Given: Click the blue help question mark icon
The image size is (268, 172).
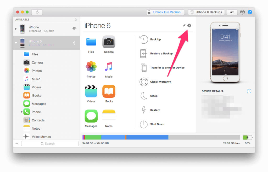Looking at the screenshot, I should coord(250,12).
